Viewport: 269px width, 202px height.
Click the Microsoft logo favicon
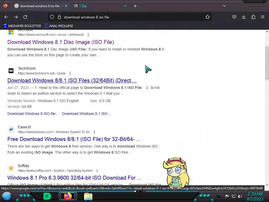(11, 32)
